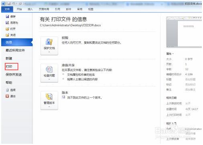
Task: Select Save & Send (保存并发送) menu item
Action: pos(14,75)
